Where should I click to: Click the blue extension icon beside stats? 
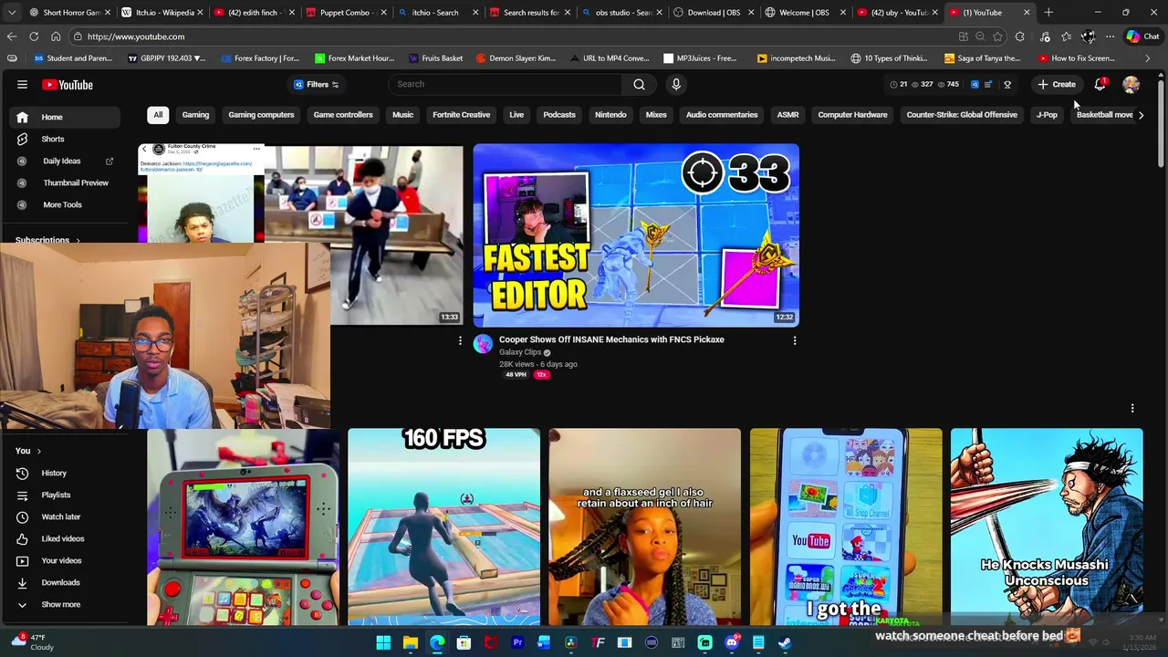pyautogui.click(x=975, y=84)
